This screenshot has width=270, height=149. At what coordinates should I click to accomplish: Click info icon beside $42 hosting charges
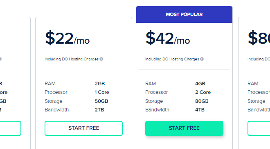tap(202, 59)
